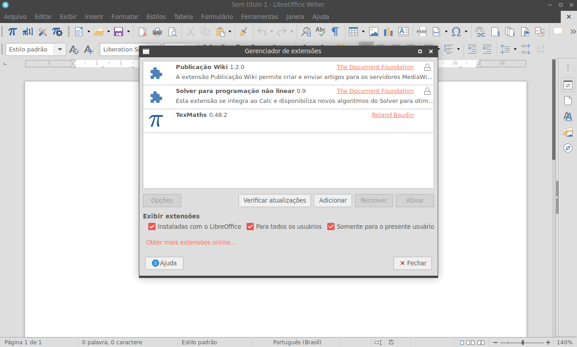Select multiple-page view in status bar
Viewport: 577px width, 347px height.
coord(471,342)
